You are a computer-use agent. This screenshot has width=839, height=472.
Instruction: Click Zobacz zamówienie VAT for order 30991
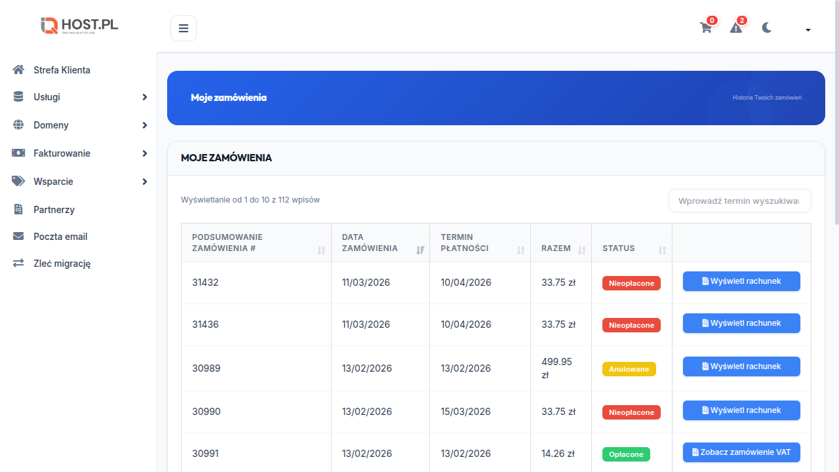tap(741, 452)
